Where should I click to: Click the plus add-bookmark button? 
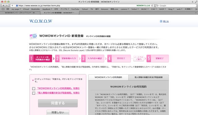tap(12, 6)
